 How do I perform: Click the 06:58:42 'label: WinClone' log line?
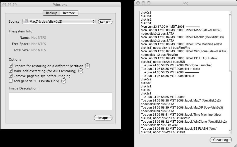pyautogui.click(x=184, y=122)
